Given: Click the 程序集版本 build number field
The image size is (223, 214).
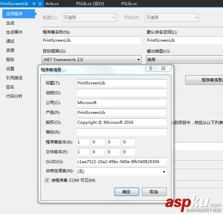Looking at the screenshot, I should (x=113, y=142).
